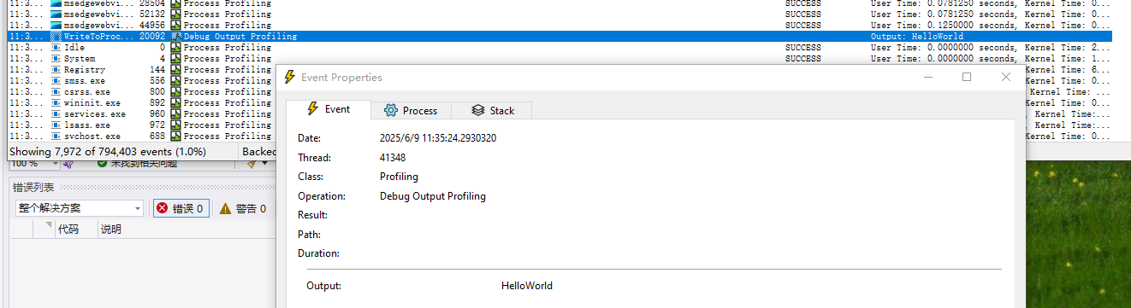Click the Process Profiling icon in the Idle row
Viewport: 1131px width, 308px height.
click(x=176, y=48)
